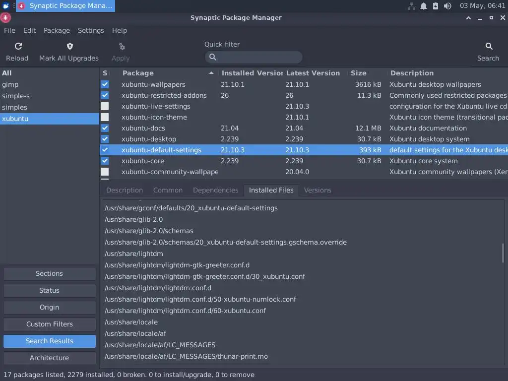Open the Package menu
This screenshot has width=508, height=381.
pos(57,30)
